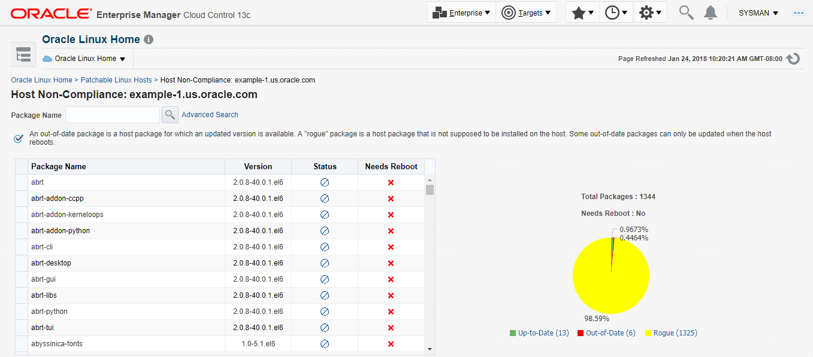Viewport: 813px width, 357px height.
Task: Open the Targets menu
Action: click(526, 13)
